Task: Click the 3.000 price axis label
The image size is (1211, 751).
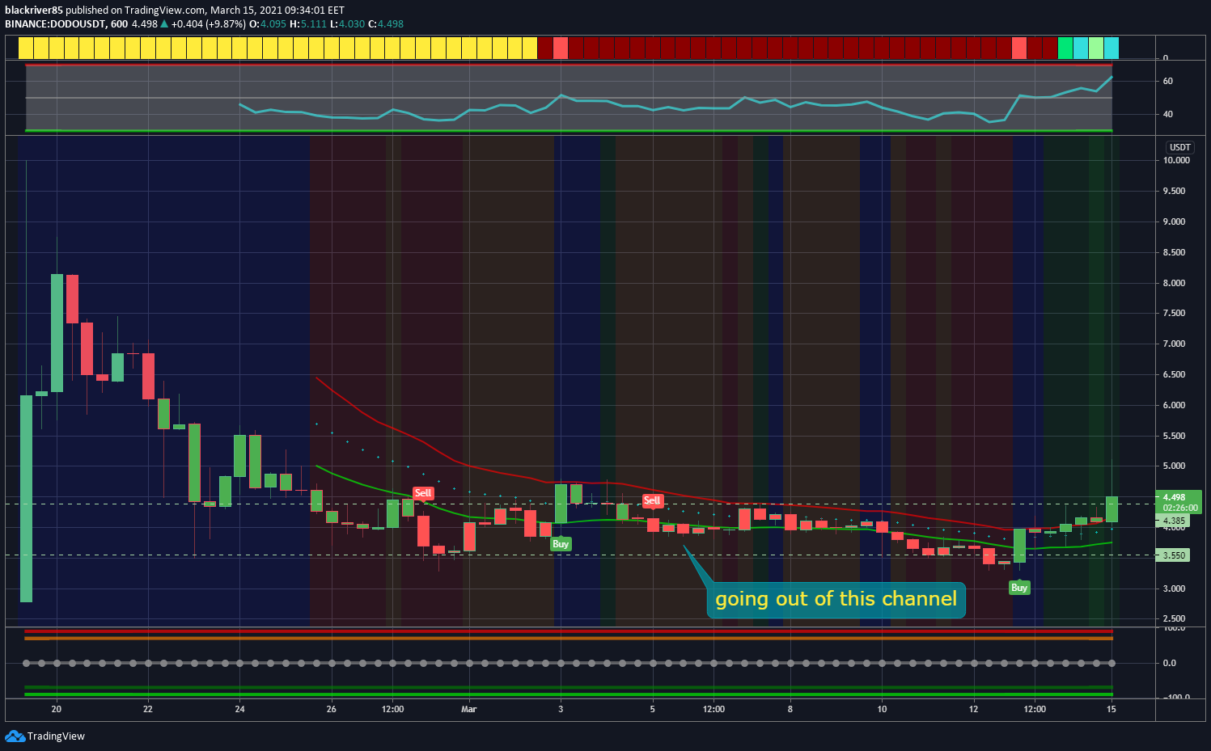Action: [x=1175, y=589]
